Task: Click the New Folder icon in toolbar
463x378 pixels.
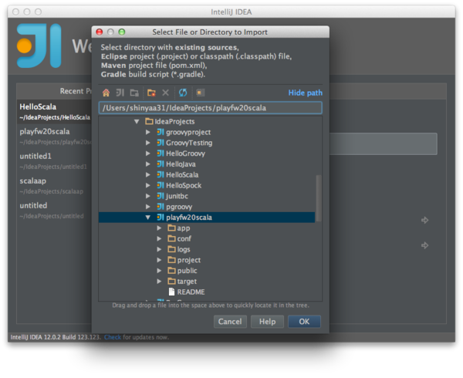Action: (151, 93)
